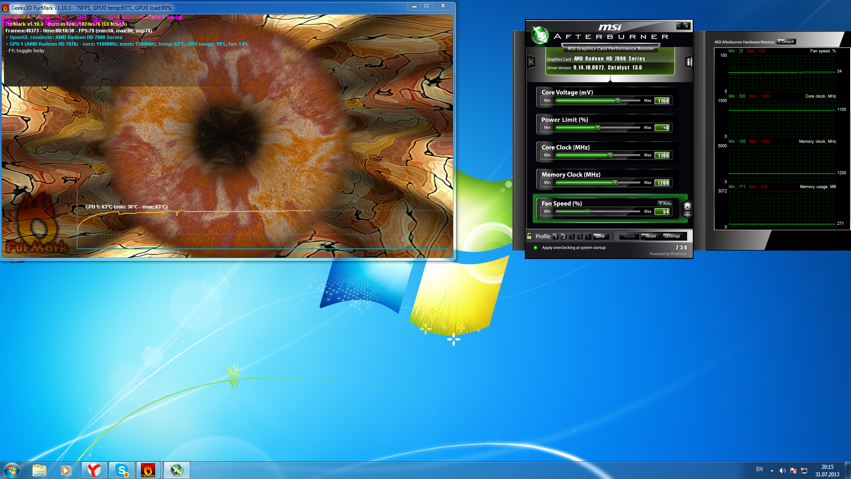Close the FurMark window
This screenshot has width=851, height=479.
click(443, 6)
